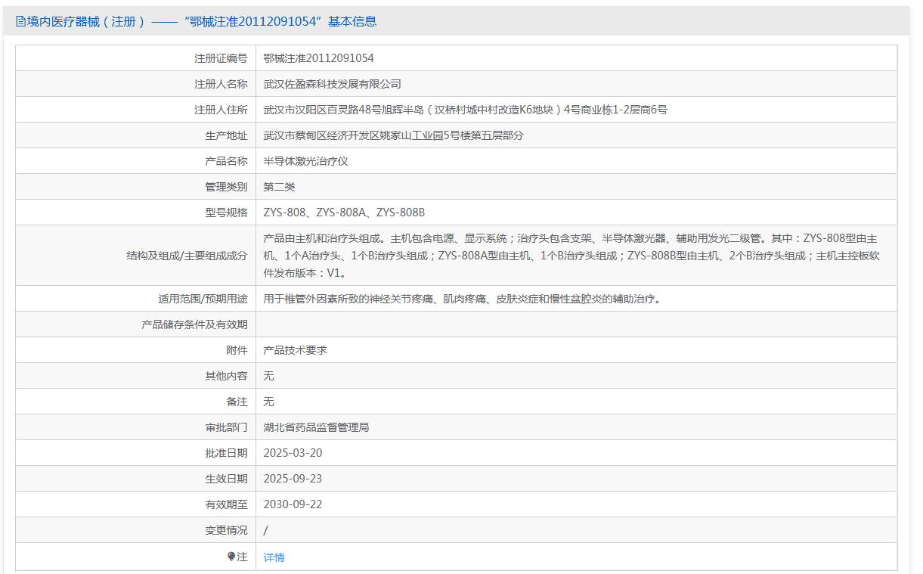This screenshot has height=574, width=923.
Task: Select the value 产品技术要求
Action: (x=295, y=350)
